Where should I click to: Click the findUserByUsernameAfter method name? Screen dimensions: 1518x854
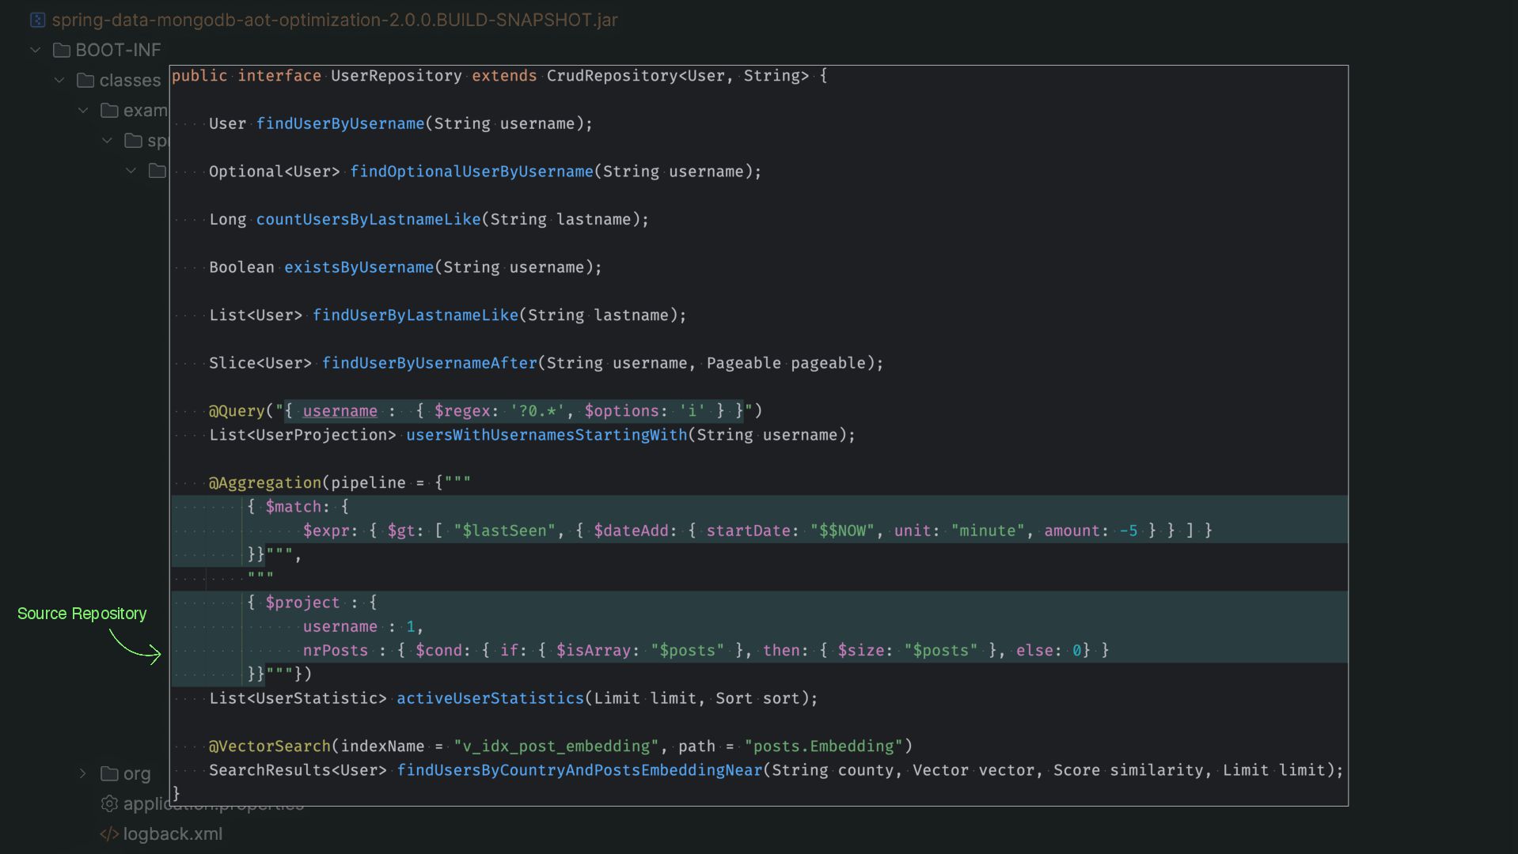[x=429, y=363]
